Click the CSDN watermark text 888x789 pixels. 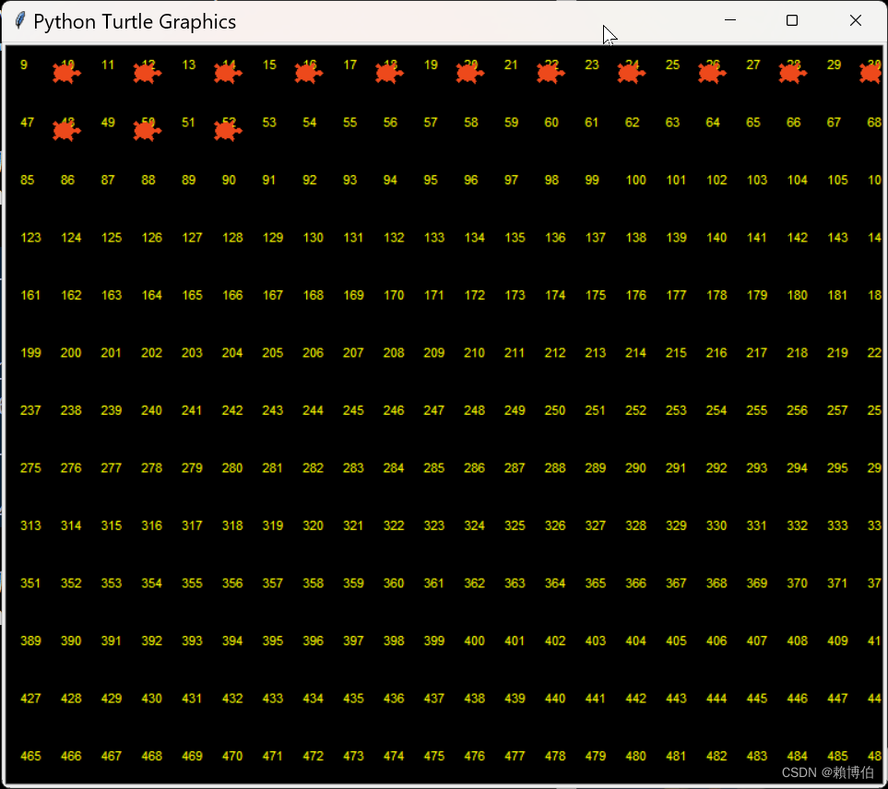(x=827, y=772)
